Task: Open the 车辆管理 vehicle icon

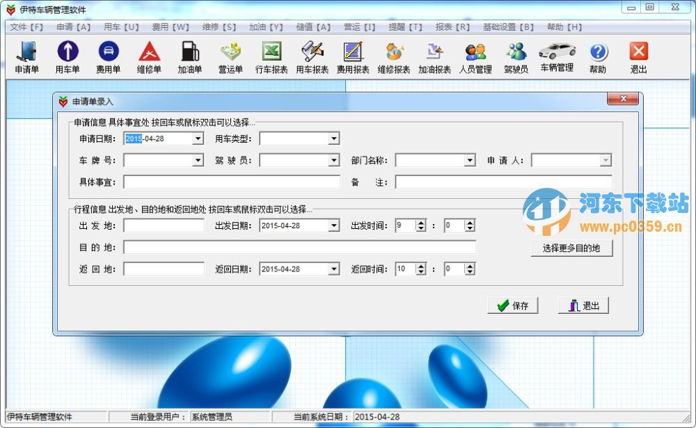Action: tap(557, 56)
